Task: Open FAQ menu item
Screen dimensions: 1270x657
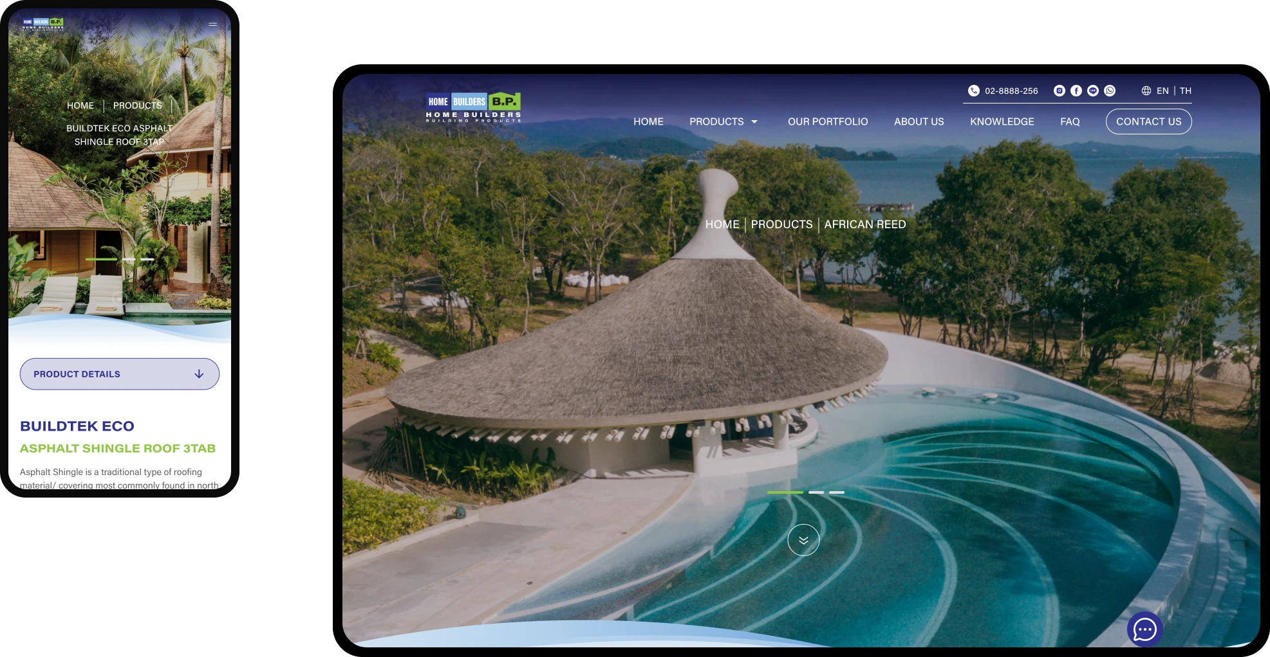Action: point(1070,122)
